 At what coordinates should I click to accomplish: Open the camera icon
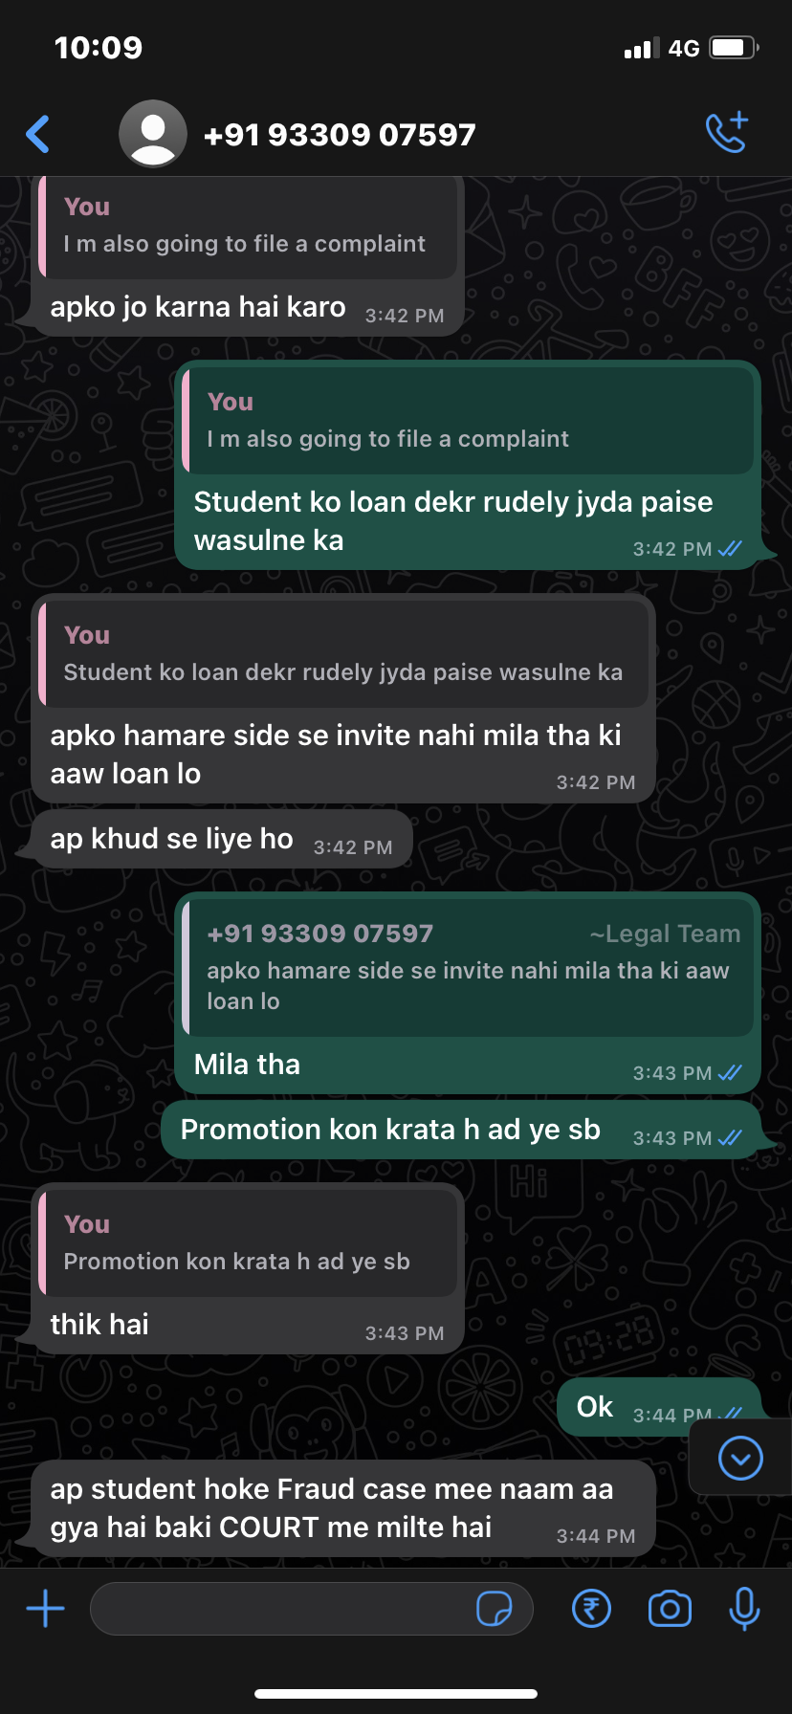tap(670, 1609)
